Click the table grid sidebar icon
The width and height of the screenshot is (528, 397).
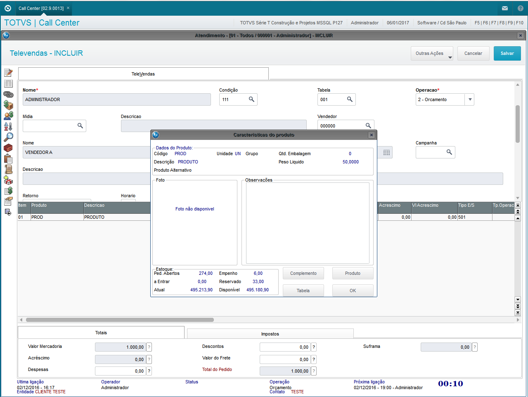point(8,84)
